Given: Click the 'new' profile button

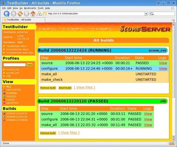Looking at the screenshot, I should pyautogui.click(x=30, y=65).
